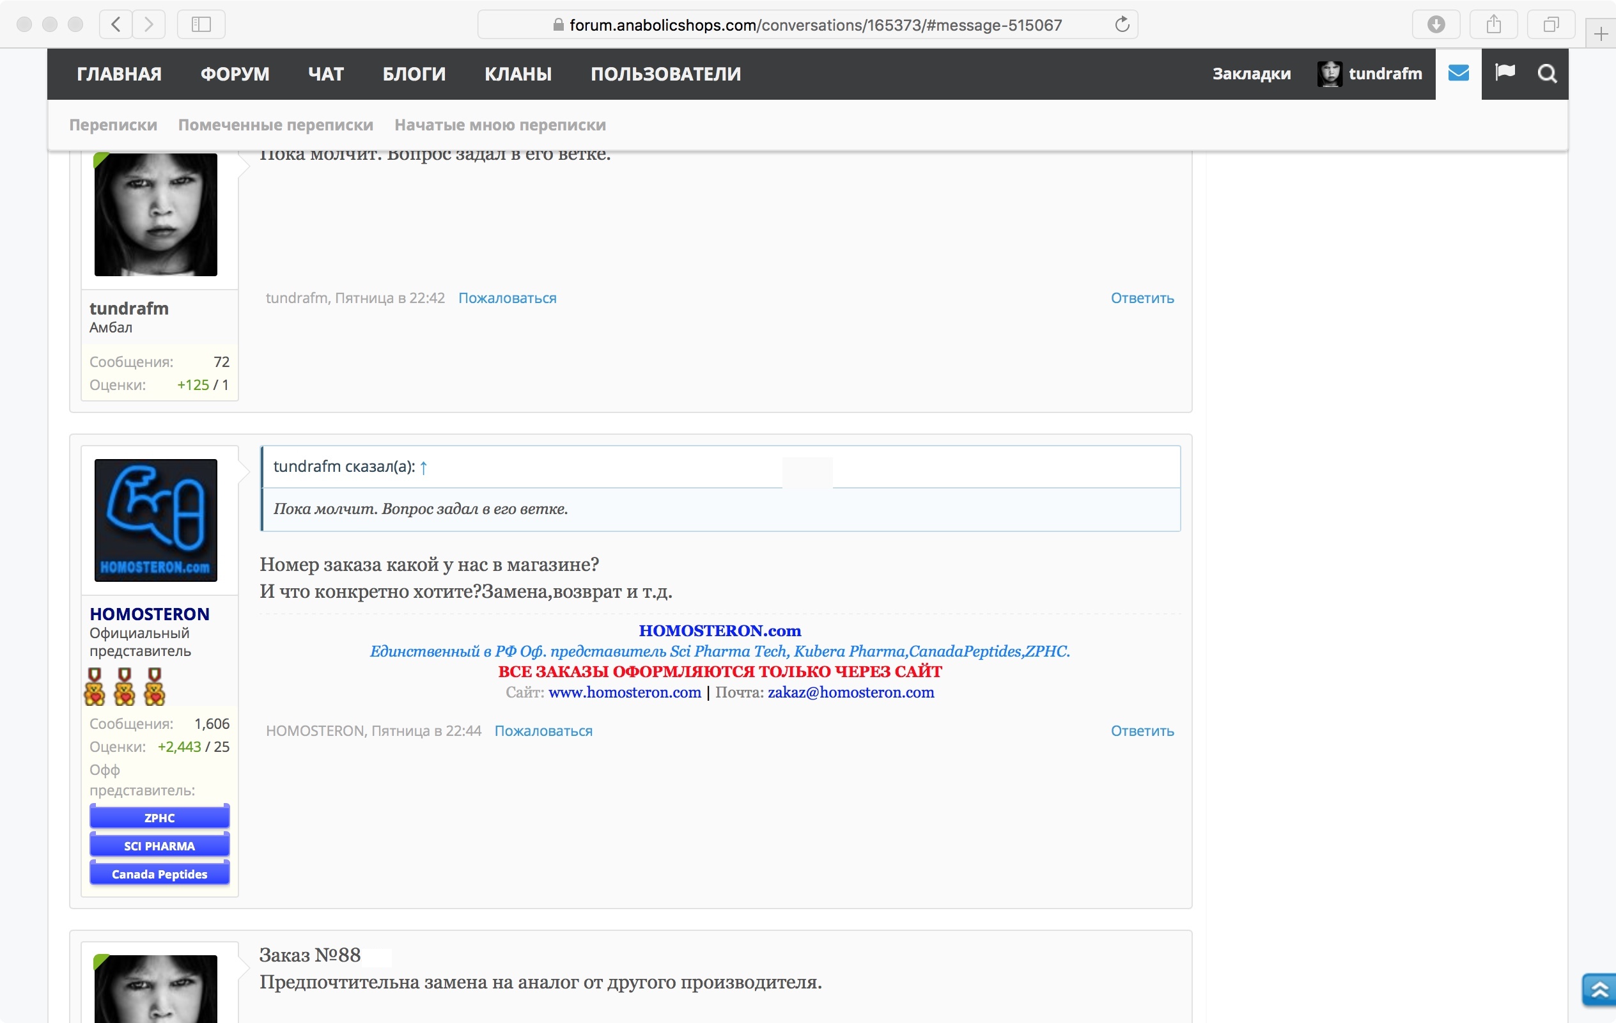Jump to quoted post via arrow
The width and height of the screenshot is (1616, 1023).
423,468
